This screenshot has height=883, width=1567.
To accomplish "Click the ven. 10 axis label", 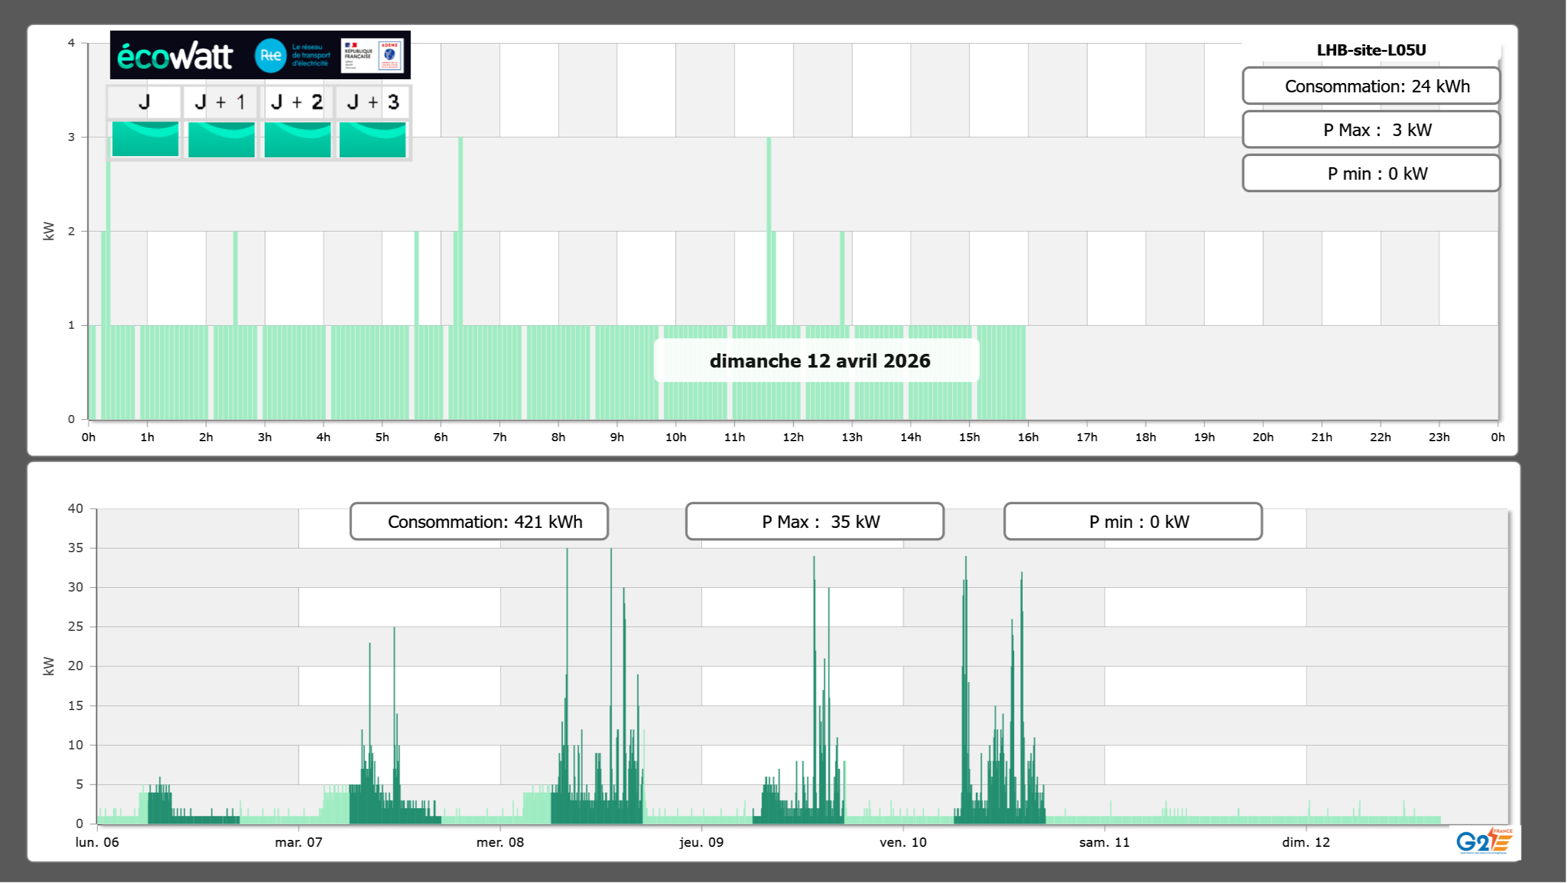I will (x=902, y=842).
